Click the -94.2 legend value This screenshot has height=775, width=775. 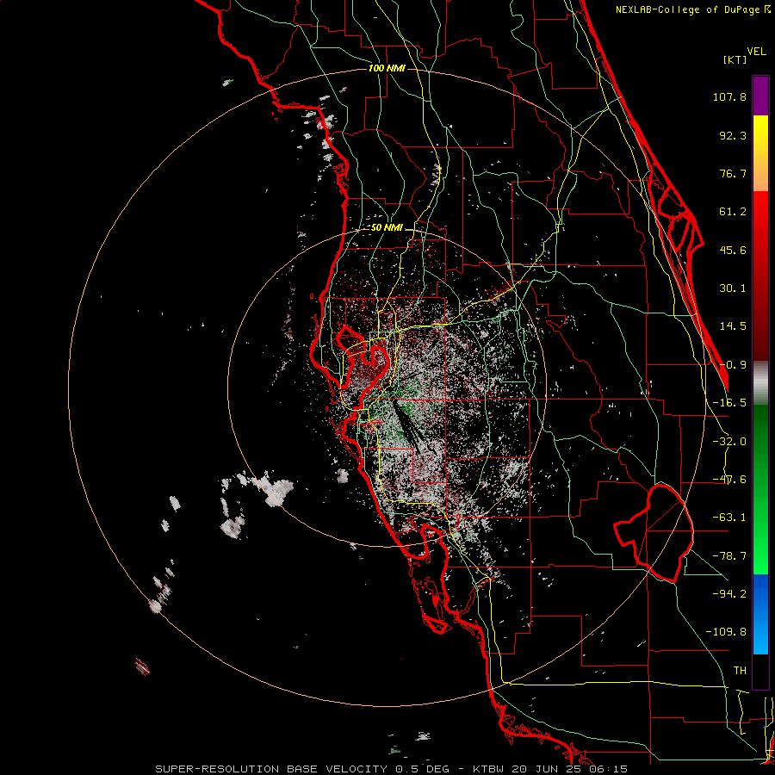[x=729, y=594]
